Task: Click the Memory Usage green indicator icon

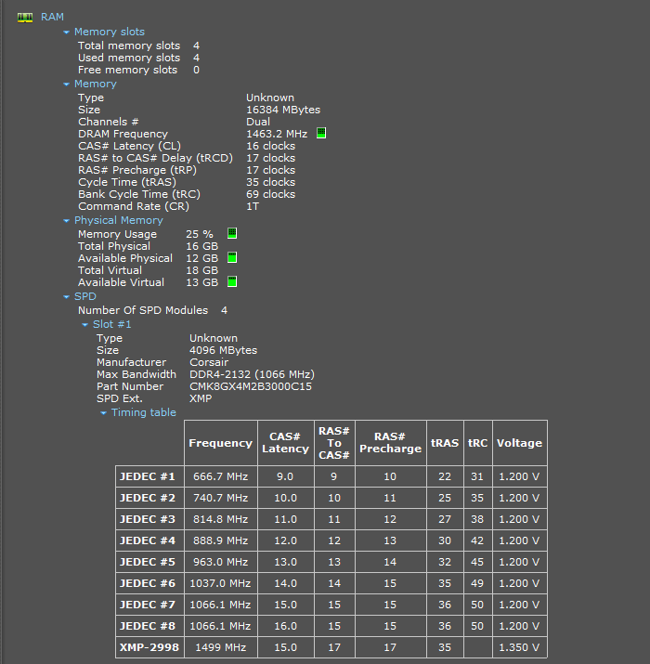Action: (232, 233)
